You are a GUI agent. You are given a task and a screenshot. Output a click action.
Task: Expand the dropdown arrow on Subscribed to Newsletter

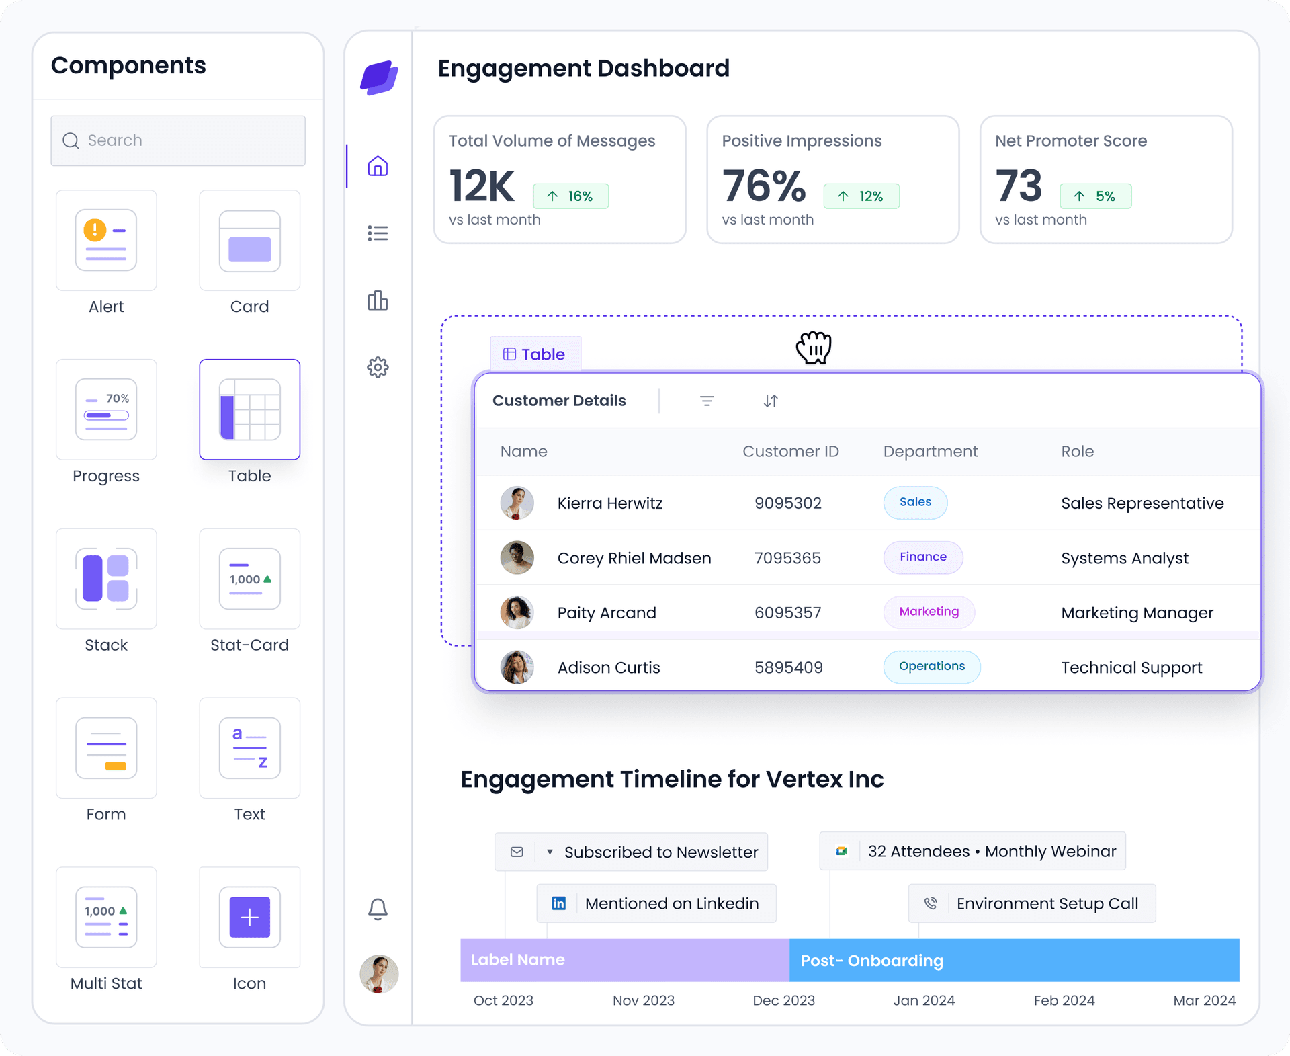pyautogui.click(x=550, y=851)
